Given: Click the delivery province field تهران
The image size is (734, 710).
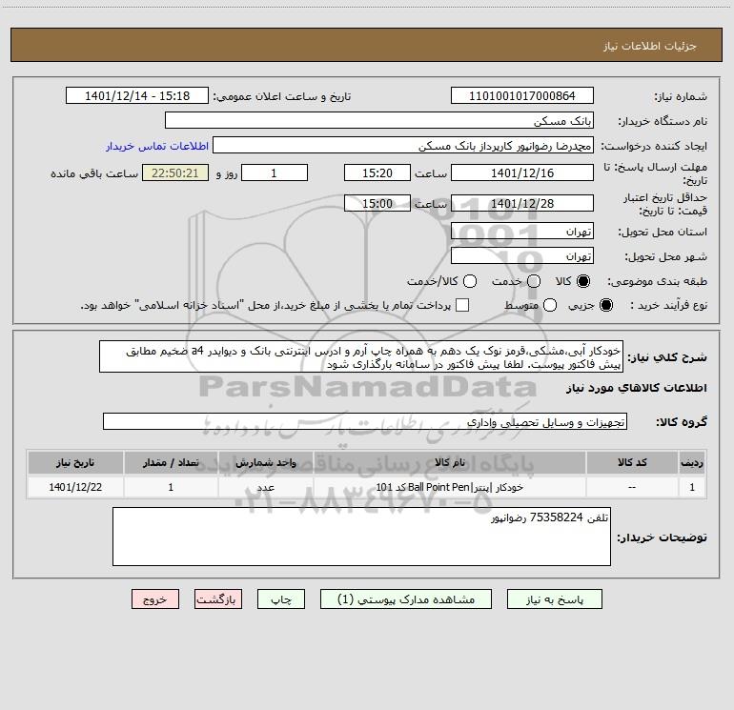Looking at the screenshot, I should coord(522,231).
